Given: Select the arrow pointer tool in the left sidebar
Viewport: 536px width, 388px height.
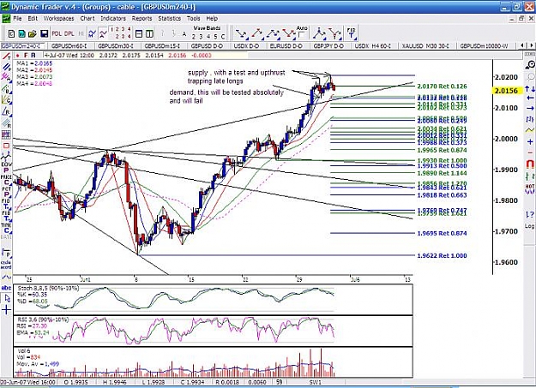Looking at the screenshot, I should [7, 299].
